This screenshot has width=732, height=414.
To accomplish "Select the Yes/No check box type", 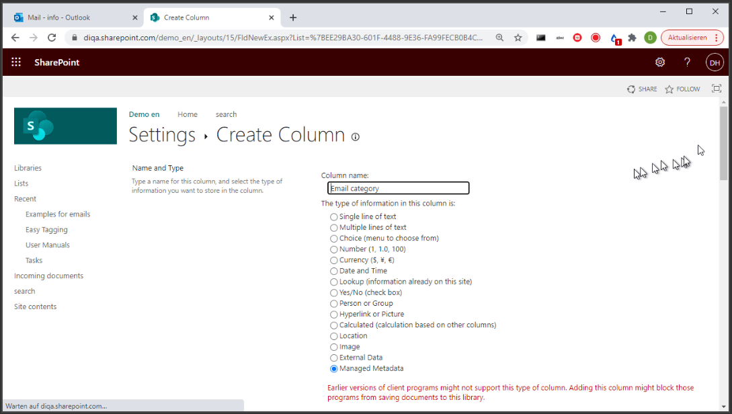I will 334,293.
